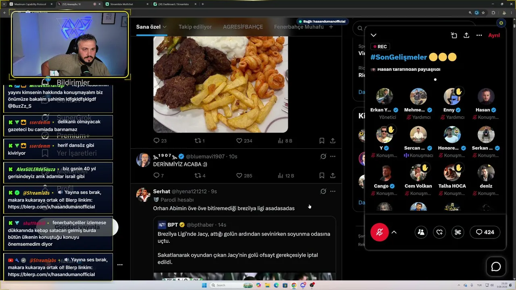Screen dimensions: 516x290
Task: Select speaker Mehme... avatar
Action: click(x=418, y=97)
